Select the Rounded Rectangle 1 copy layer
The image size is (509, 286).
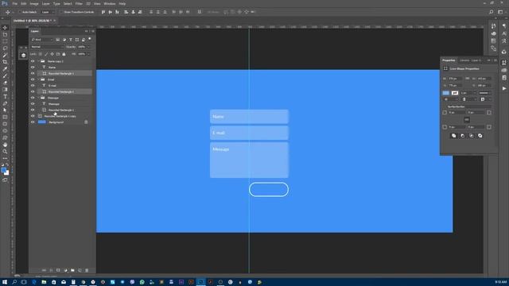[60, 116]
